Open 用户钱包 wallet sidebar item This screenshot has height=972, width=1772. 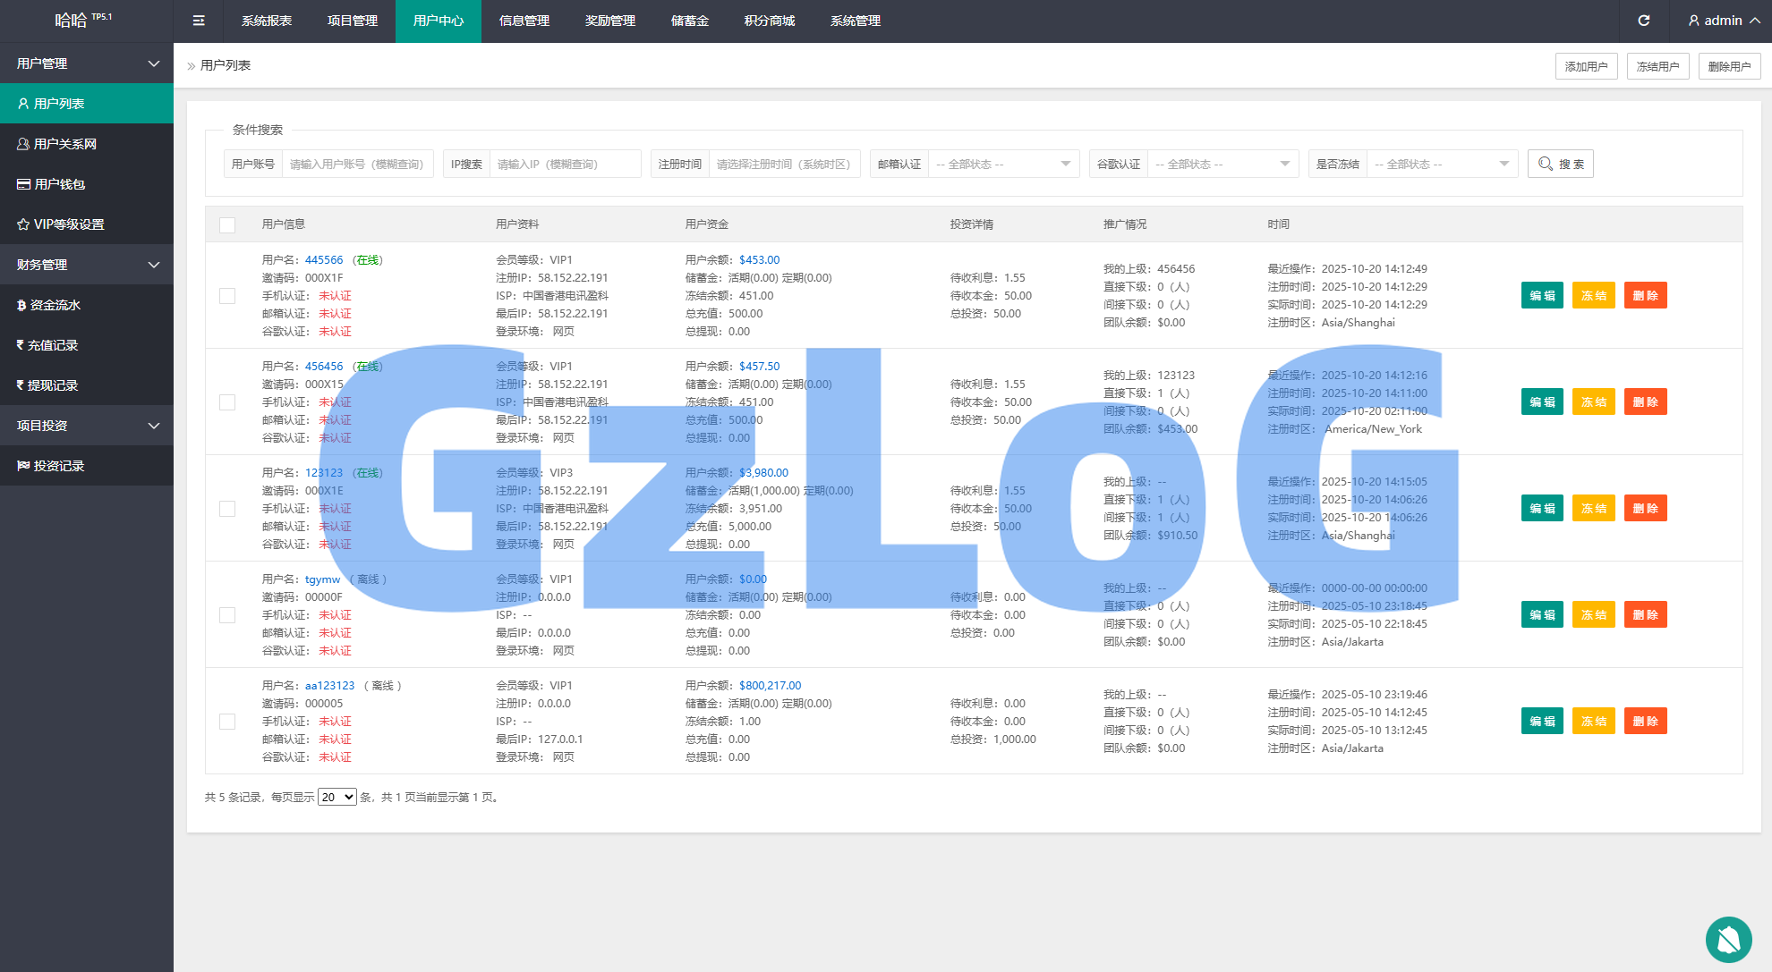pos(59,184)
